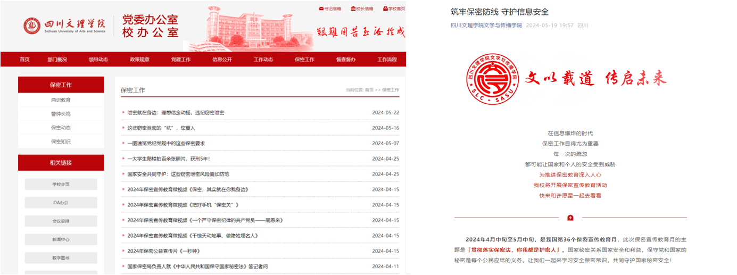Click the 文学与传播学院 red circular seal
737x275 pixels.
[492, 79]
